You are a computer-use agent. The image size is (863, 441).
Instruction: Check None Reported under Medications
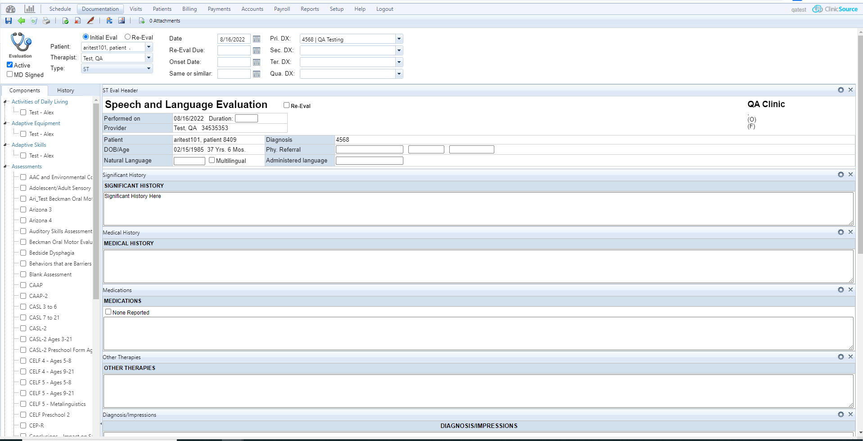click(x=108, y=311)
